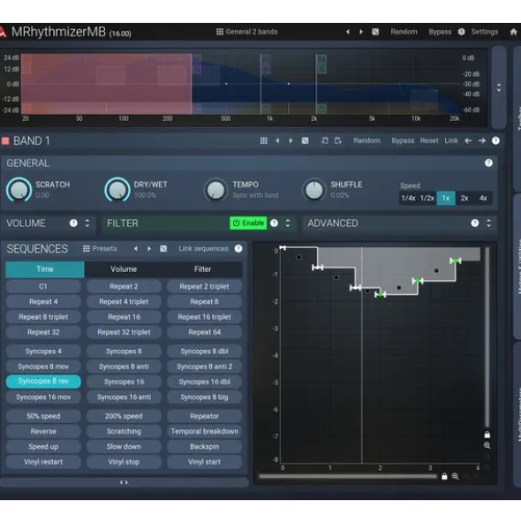Toggle the Filter Enable button

[248, 223]
